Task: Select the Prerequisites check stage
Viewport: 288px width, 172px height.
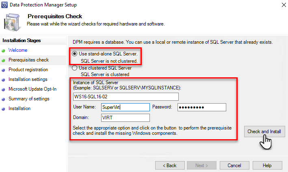Action: pos(28,60)
